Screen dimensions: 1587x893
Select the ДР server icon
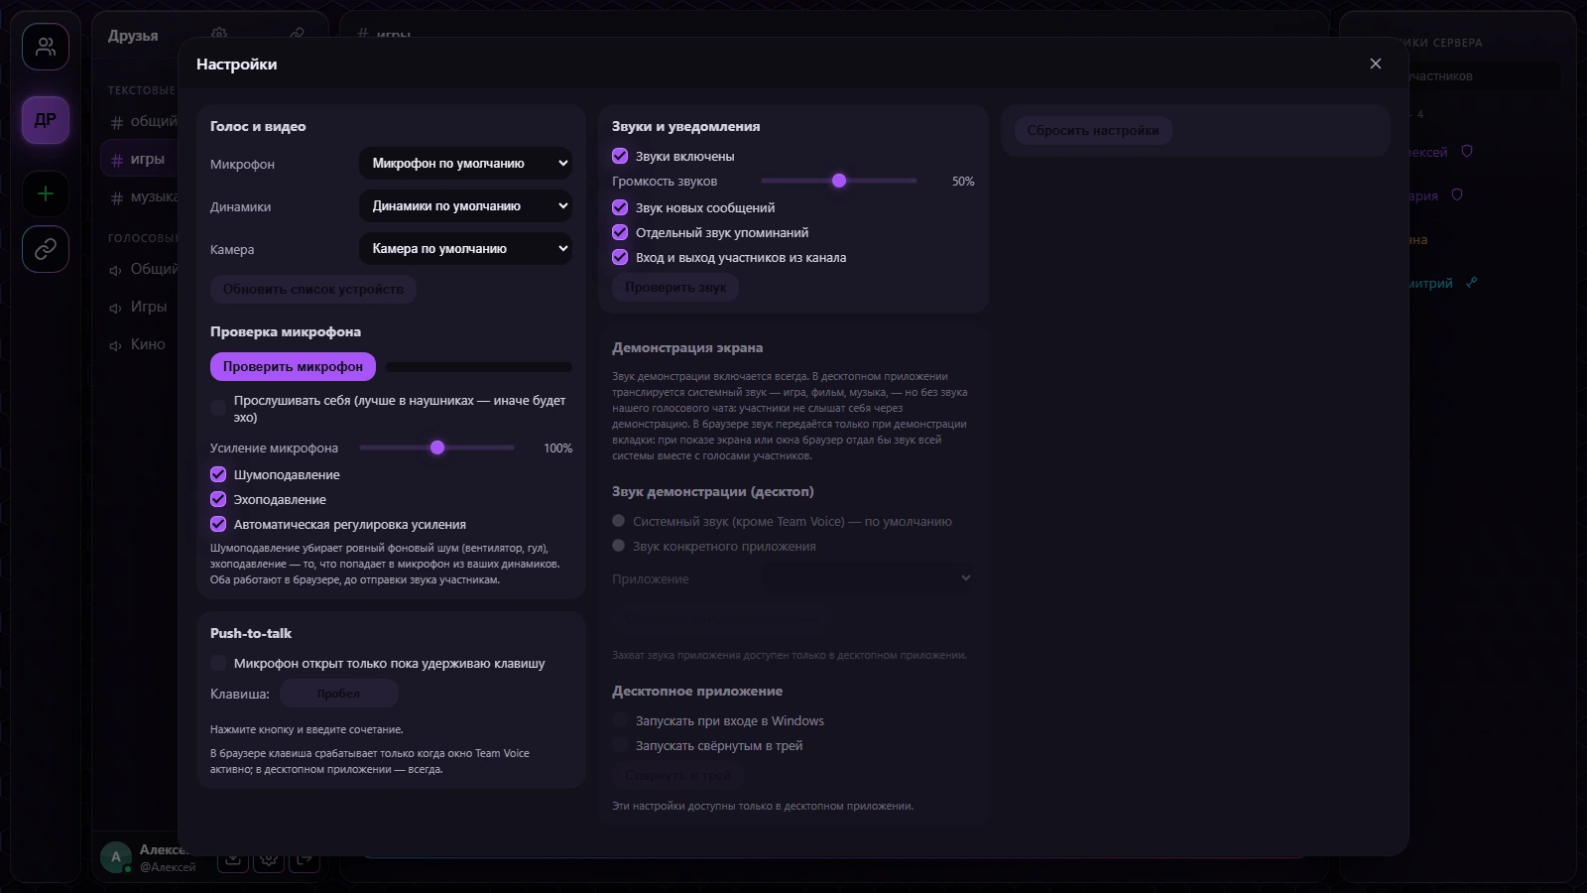pyautogui.click(x=46, y=120)
